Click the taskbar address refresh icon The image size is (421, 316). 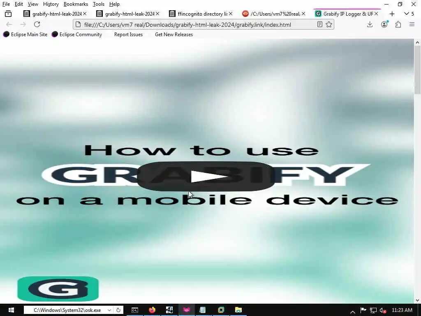[118, 310]
